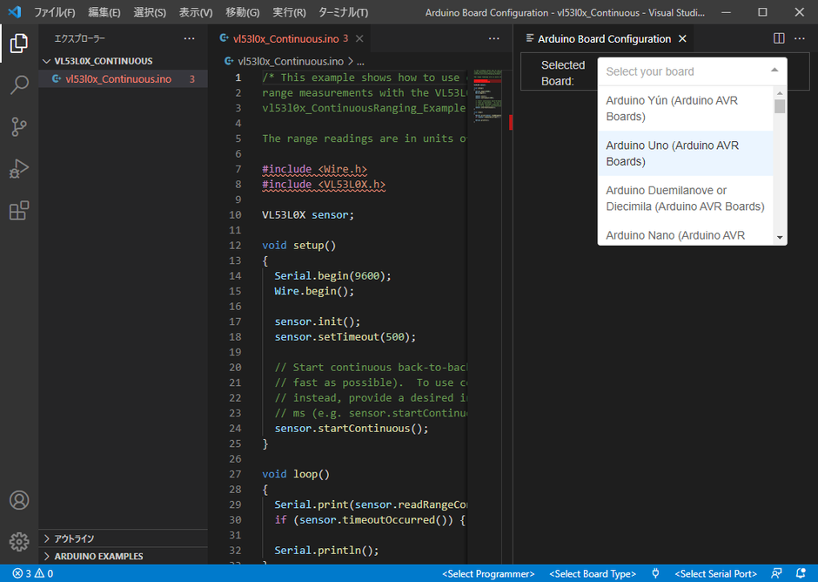Open the Search view in activity bar
Image resolution: width=818 pixels, height=582 pixels.
pyautogui.click(x=19, y=85)
